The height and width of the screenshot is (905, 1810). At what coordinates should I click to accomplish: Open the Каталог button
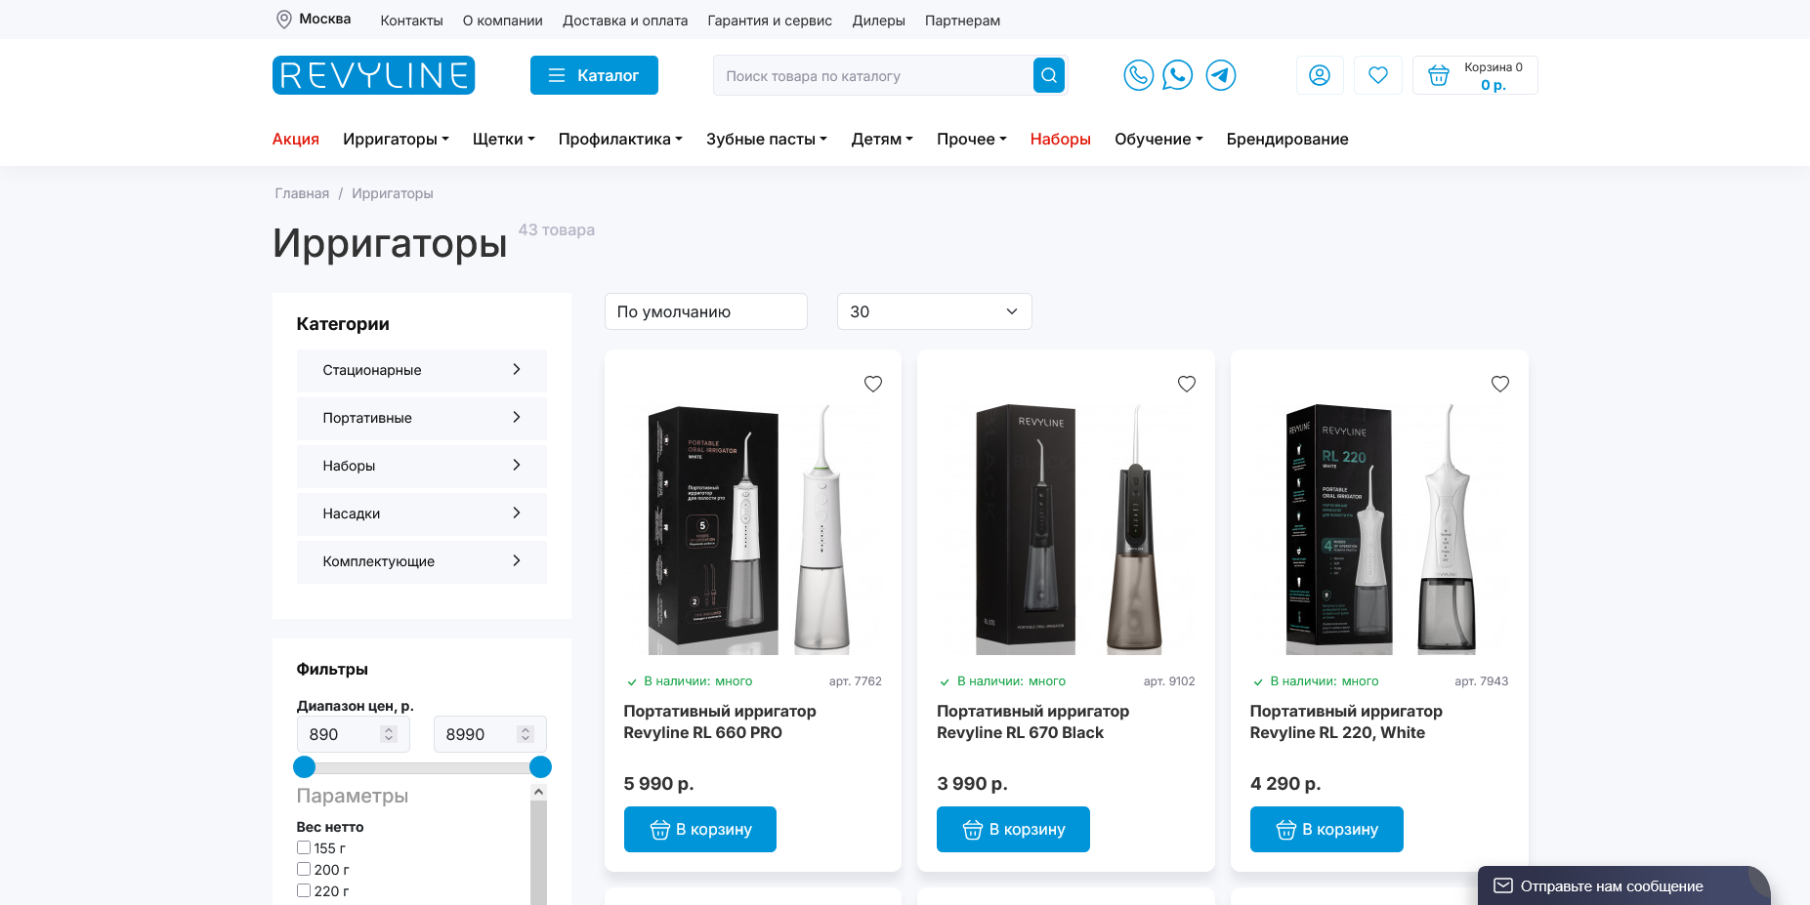[x=594, y=75]
